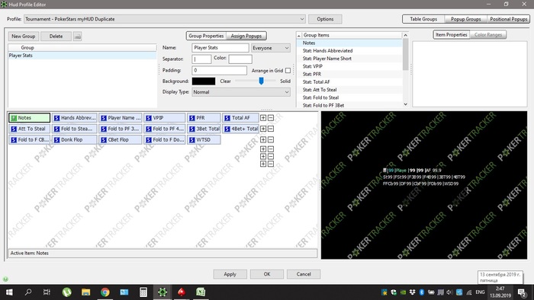534x300 pixels.
Task: Select the CBet Flop stat item
Action: (121, 139)
